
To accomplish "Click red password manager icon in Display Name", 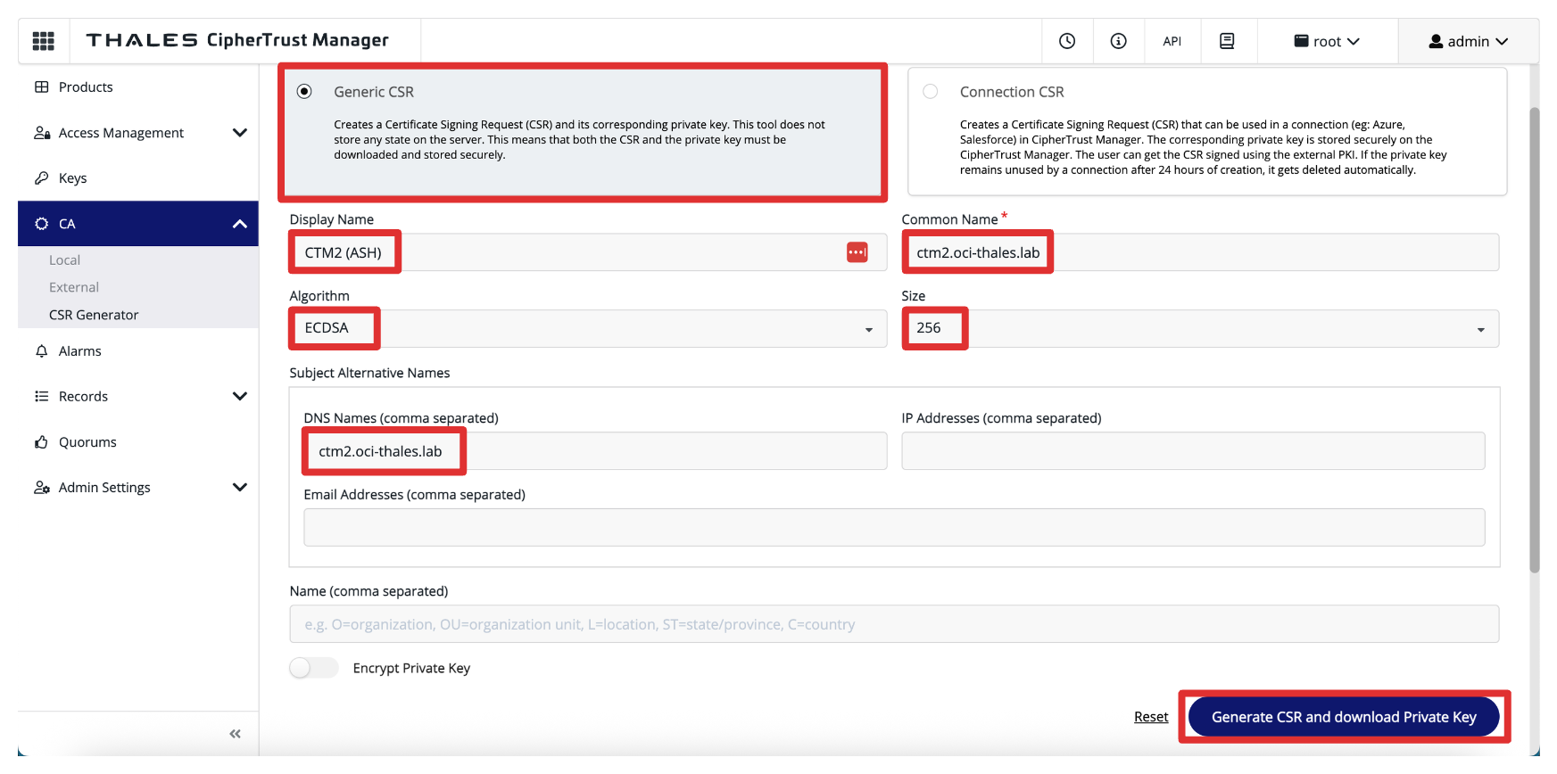I will click(x=857, y=252).
